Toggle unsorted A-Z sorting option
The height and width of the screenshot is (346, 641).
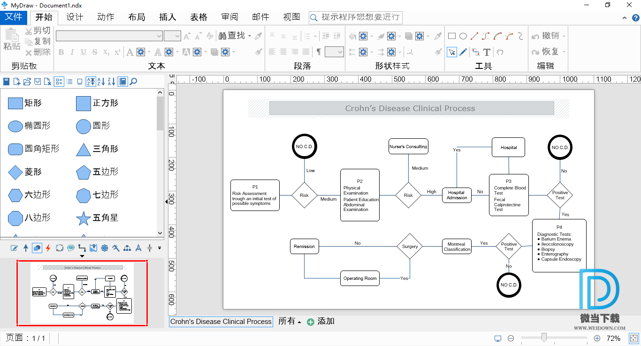pyautogui.click(x=91, y=82)
